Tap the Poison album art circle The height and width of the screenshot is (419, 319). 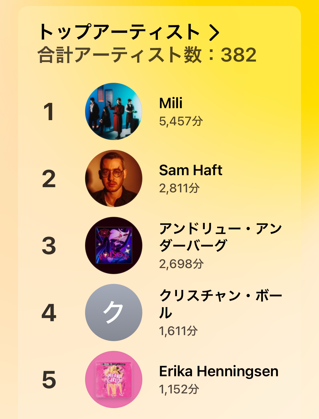114,245
